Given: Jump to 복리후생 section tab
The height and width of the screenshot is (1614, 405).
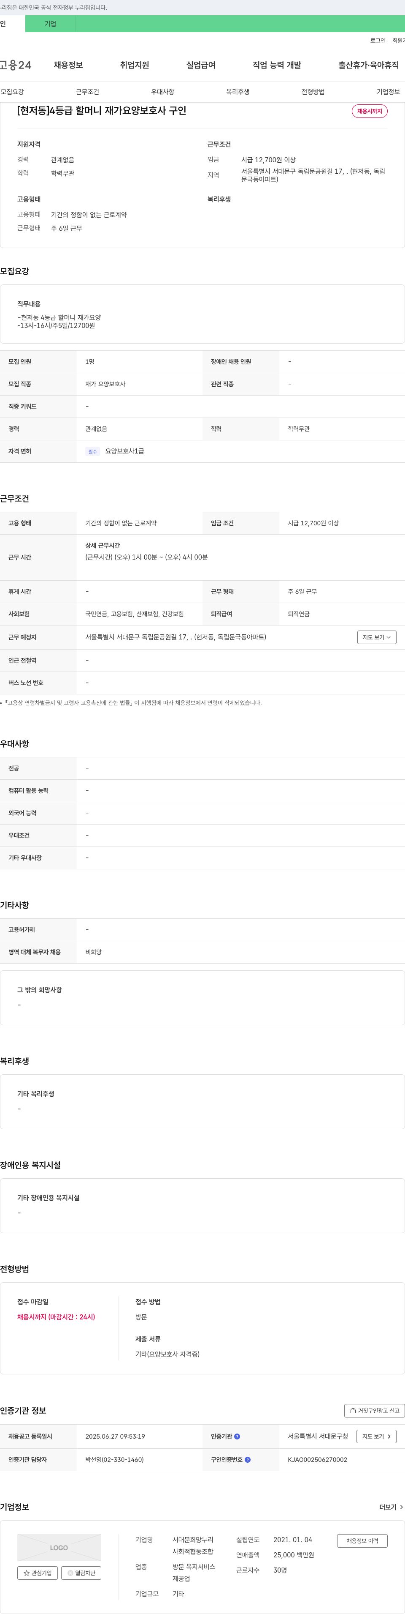Looking at the screenshot, I should pyautogui.click(x=238, y=92).
